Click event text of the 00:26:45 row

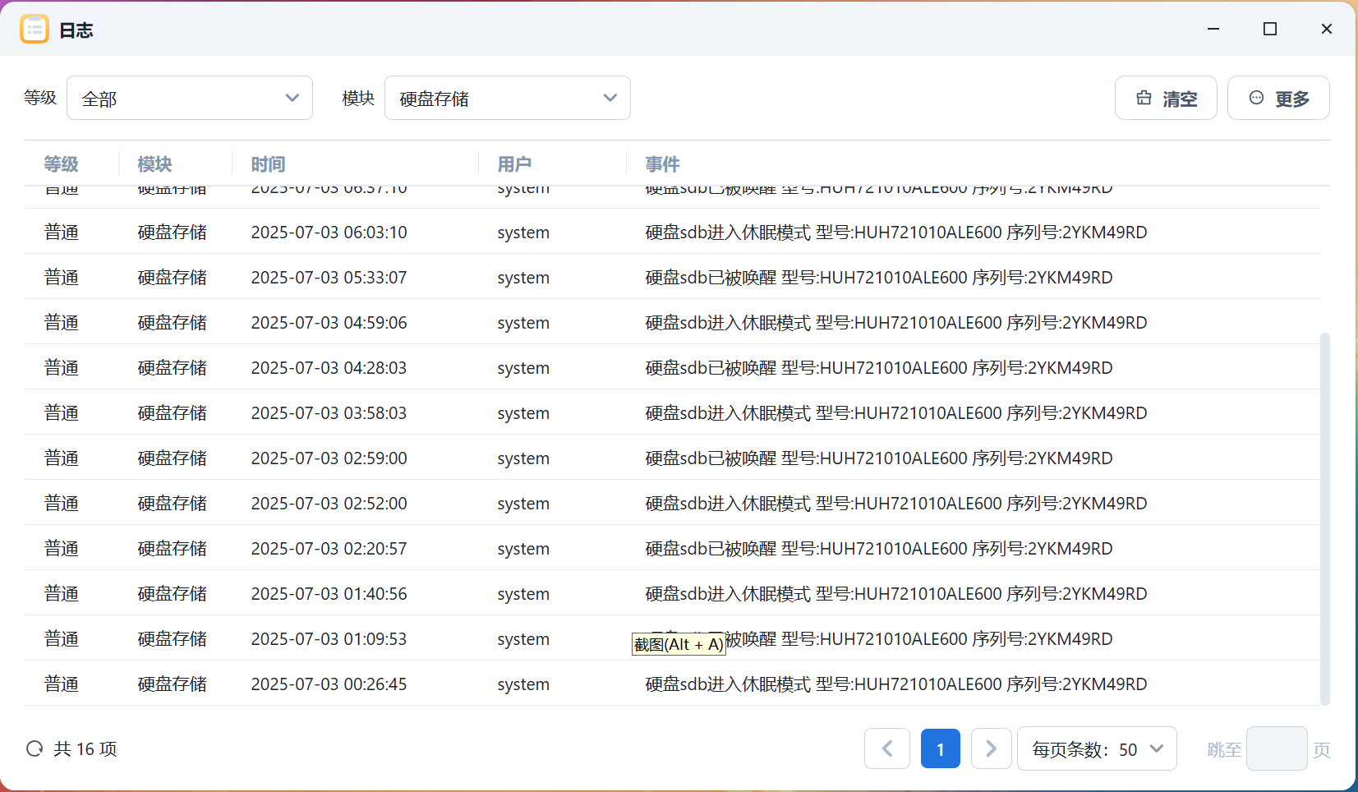pyautogui.click(x=896, y=684)
